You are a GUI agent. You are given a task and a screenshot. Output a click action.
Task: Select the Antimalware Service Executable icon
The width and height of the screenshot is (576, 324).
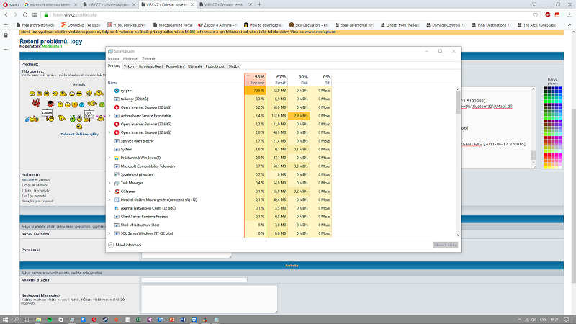click(x=117, y=116)
